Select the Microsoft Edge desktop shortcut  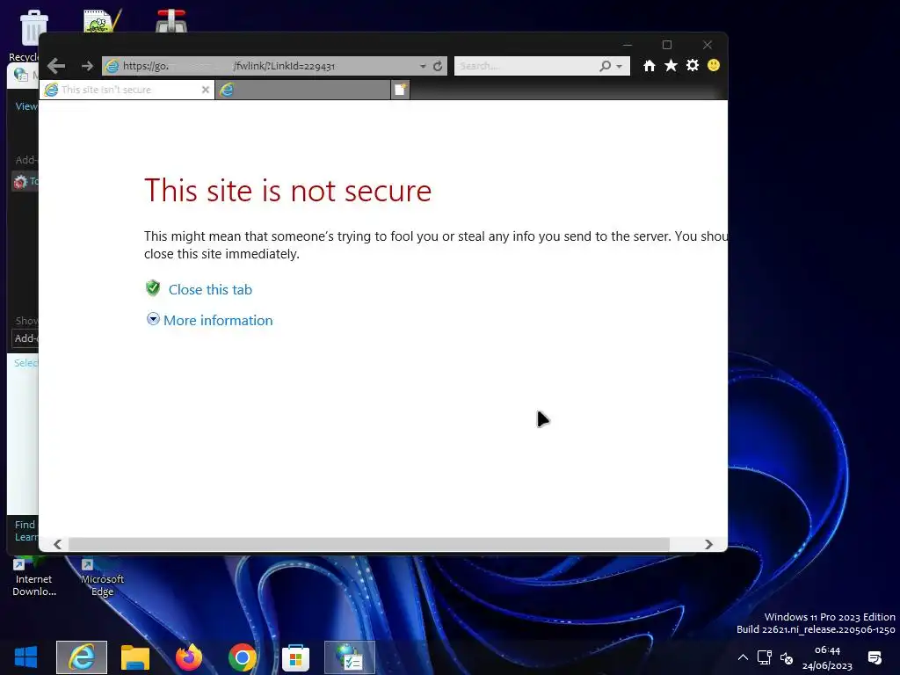point(102,578)
